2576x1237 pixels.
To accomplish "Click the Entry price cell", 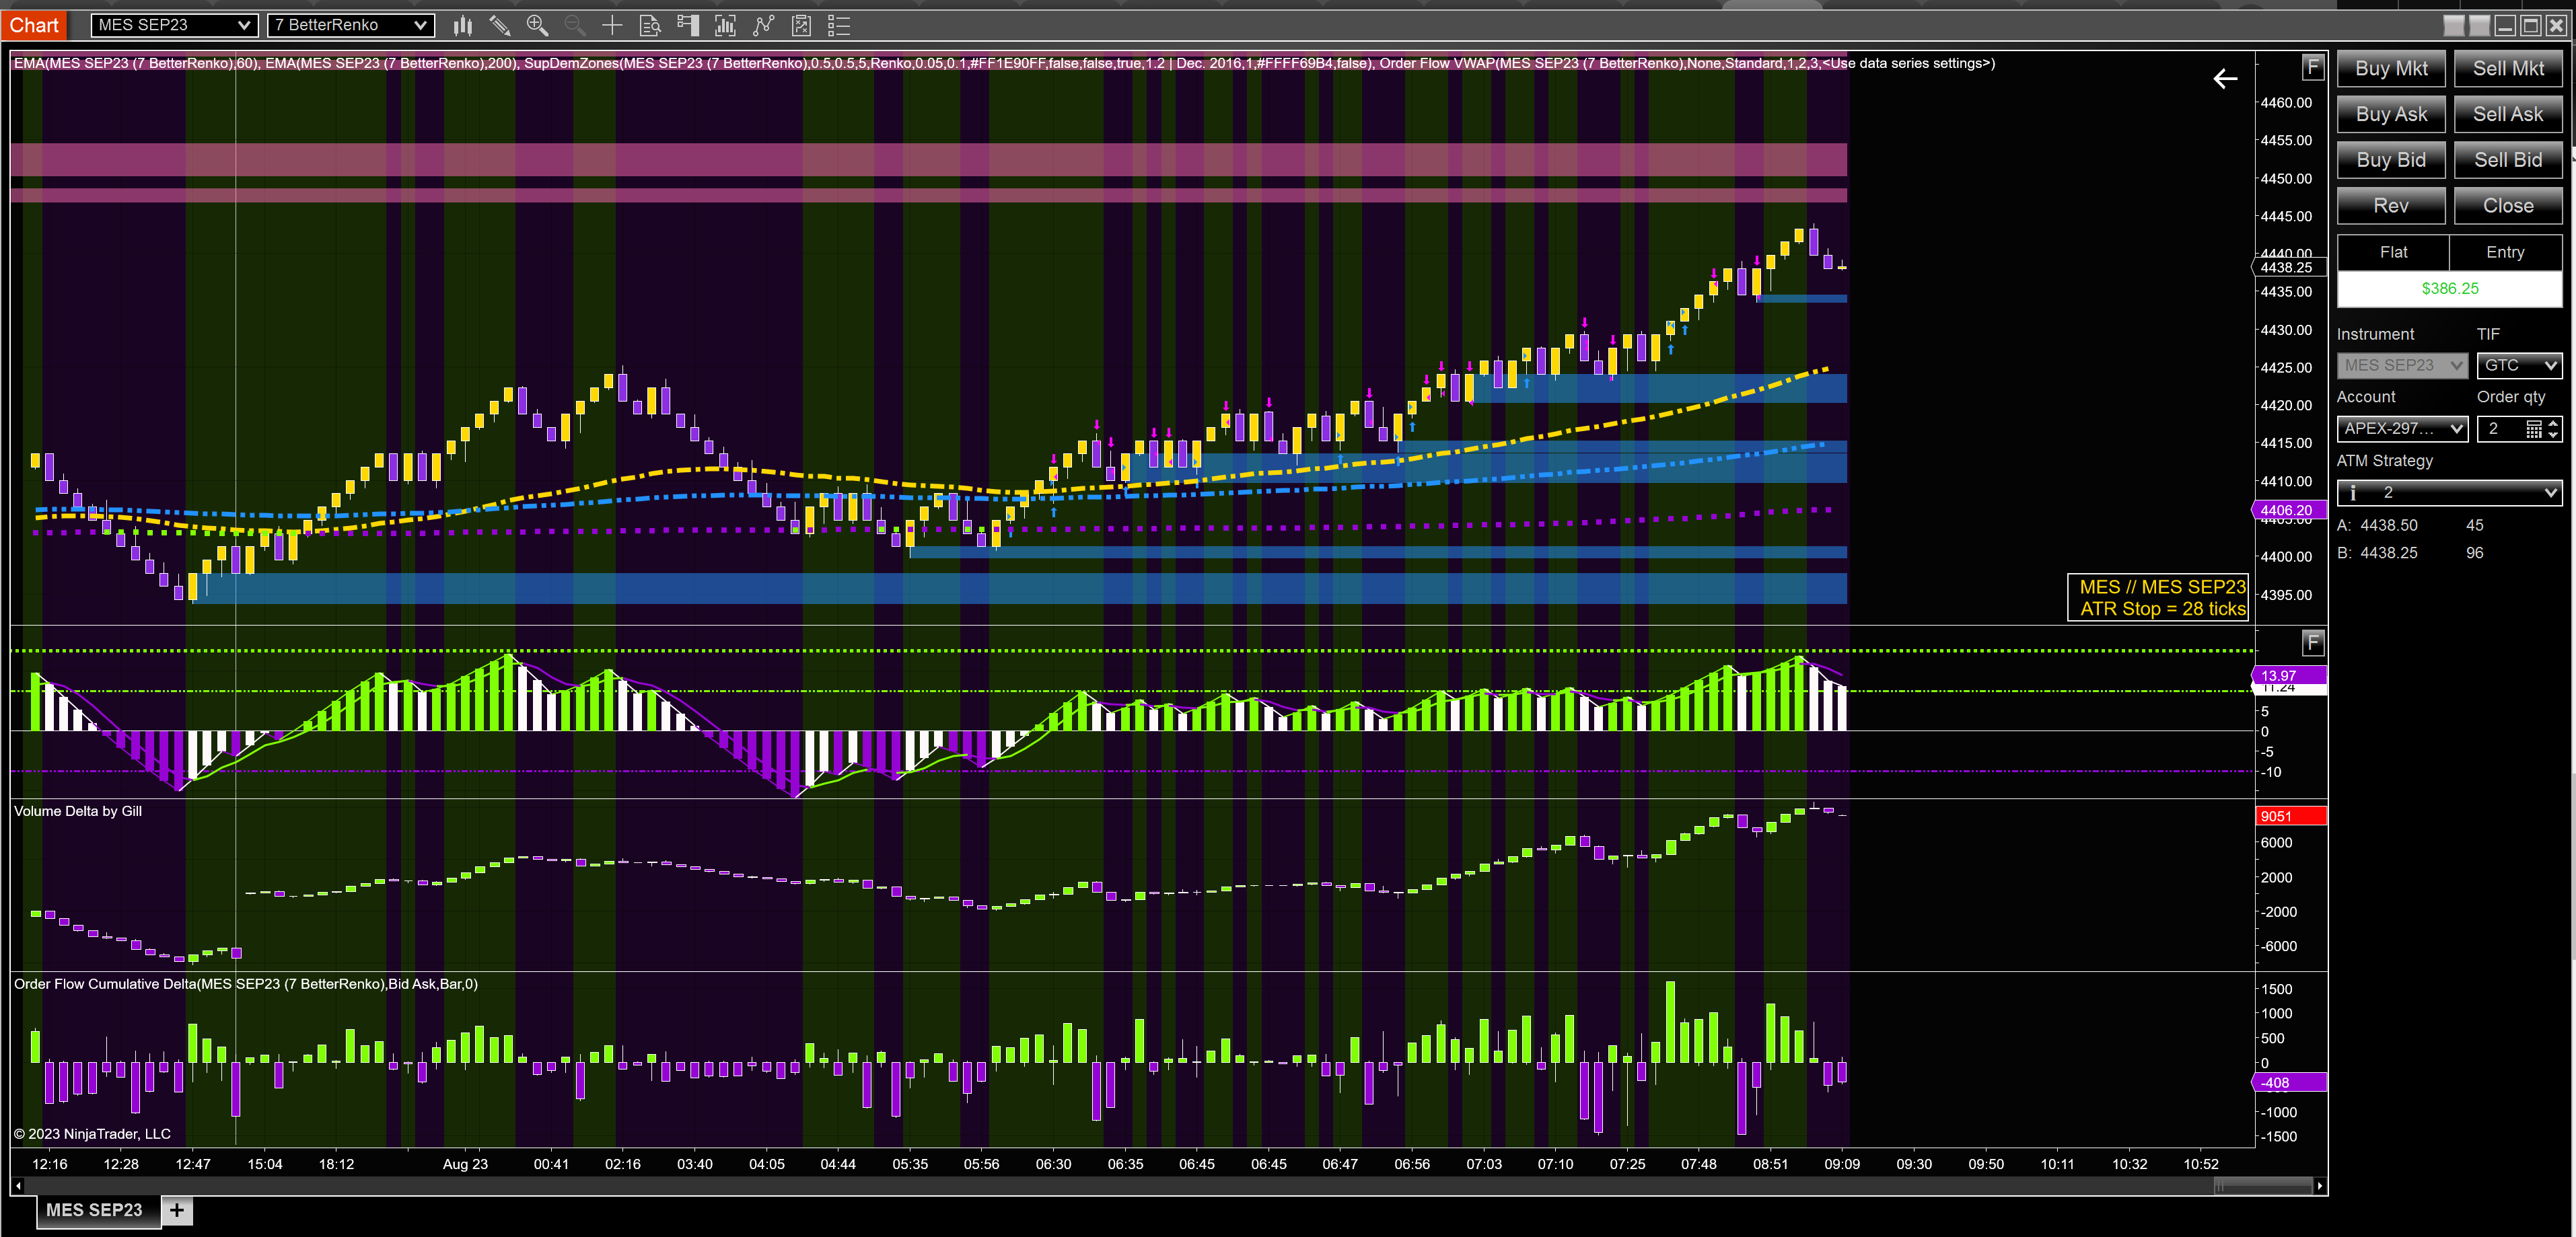I will 2506,253.
